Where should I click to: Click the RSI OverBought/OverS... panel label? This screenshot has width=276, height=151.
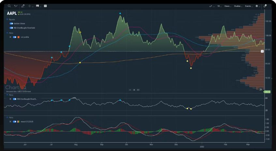(x=27, y=99)
